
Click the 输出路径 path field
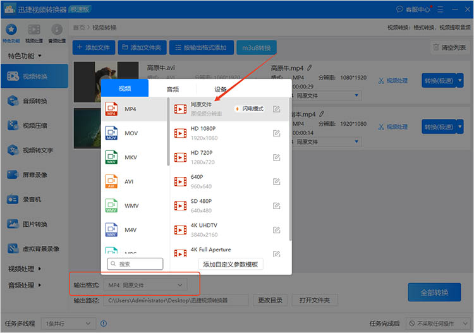[176, 300]
